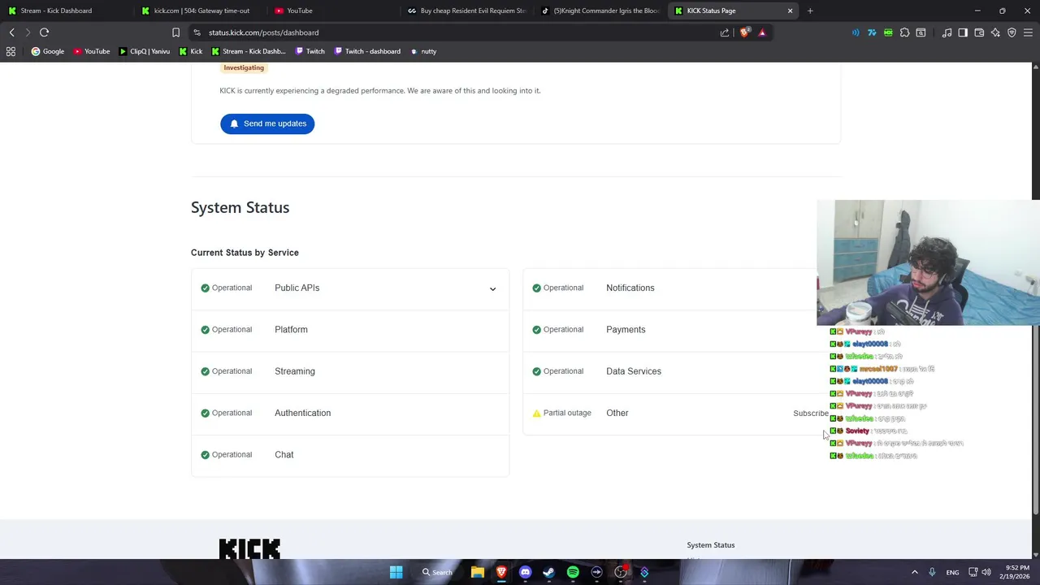Click the Partial outage status text
This screenshot has width=1040, height=585.
point(567,413)
